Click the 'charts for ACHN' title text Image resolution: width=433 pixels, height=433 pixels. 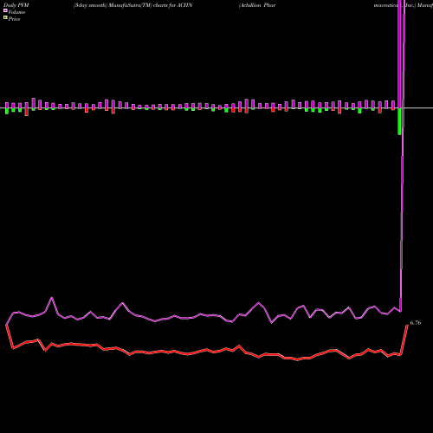tap(172, 5)
